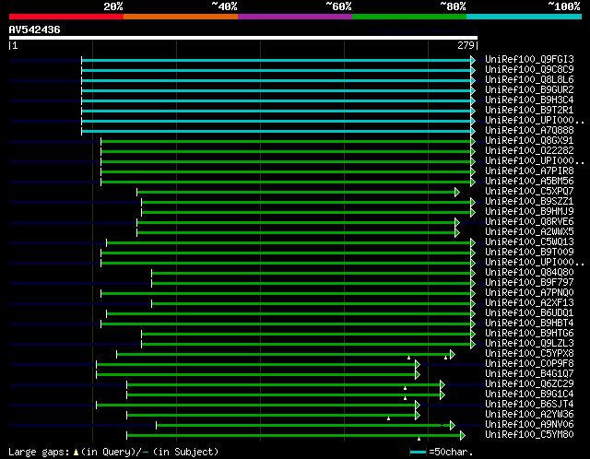
Task: Click the arrowhead ending the Q8RVE6 bar
Action: pyautogui.click(x=457, y=223)
